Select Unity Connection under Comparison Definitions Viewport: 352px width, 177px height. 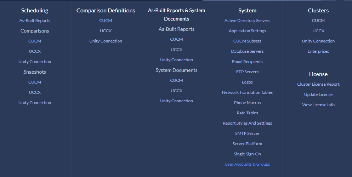tap(106, 41)
